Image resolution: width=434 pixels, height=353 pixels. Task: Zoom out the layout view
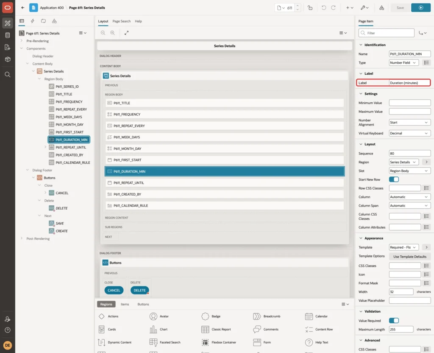point(103,33)
